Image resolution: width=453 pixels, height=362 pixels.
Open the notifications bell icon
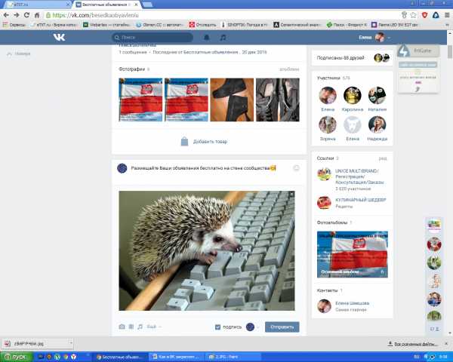click(x=207, y=38)
